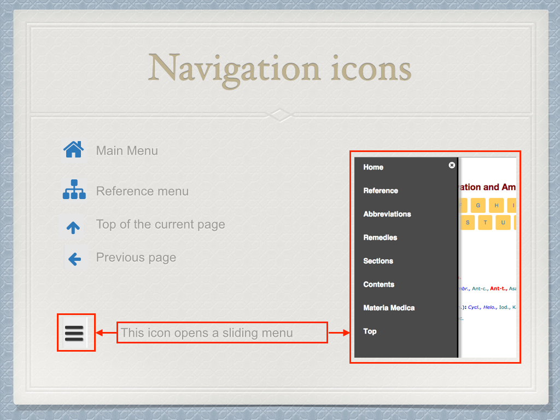Click the up arrow top-of-page icon
The height and width of the screenshot is (420, 560).
[73, 227]
